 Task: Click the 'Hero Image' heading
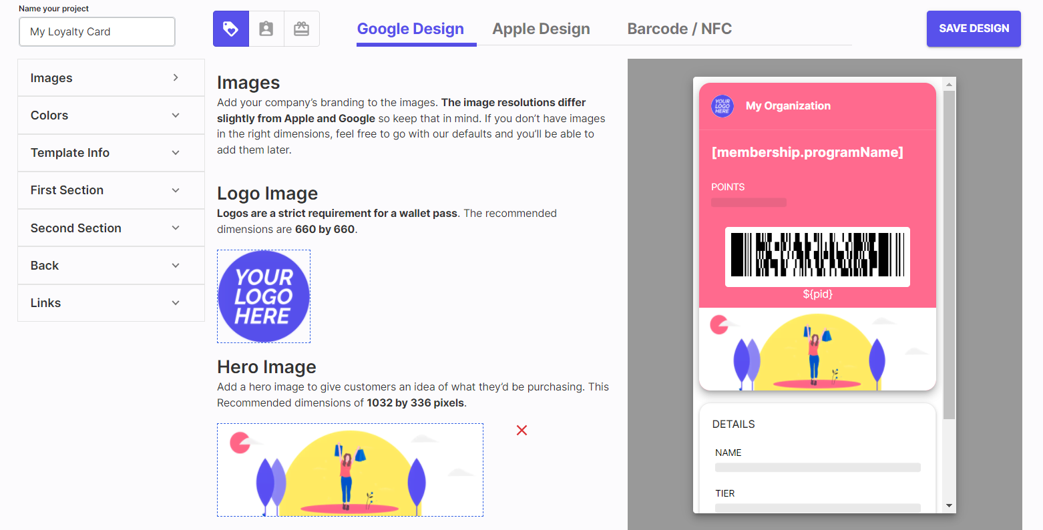click(267, 367)
